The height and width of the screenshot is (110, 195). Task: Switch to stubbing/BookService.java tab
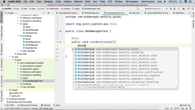(x=157, y=13)
